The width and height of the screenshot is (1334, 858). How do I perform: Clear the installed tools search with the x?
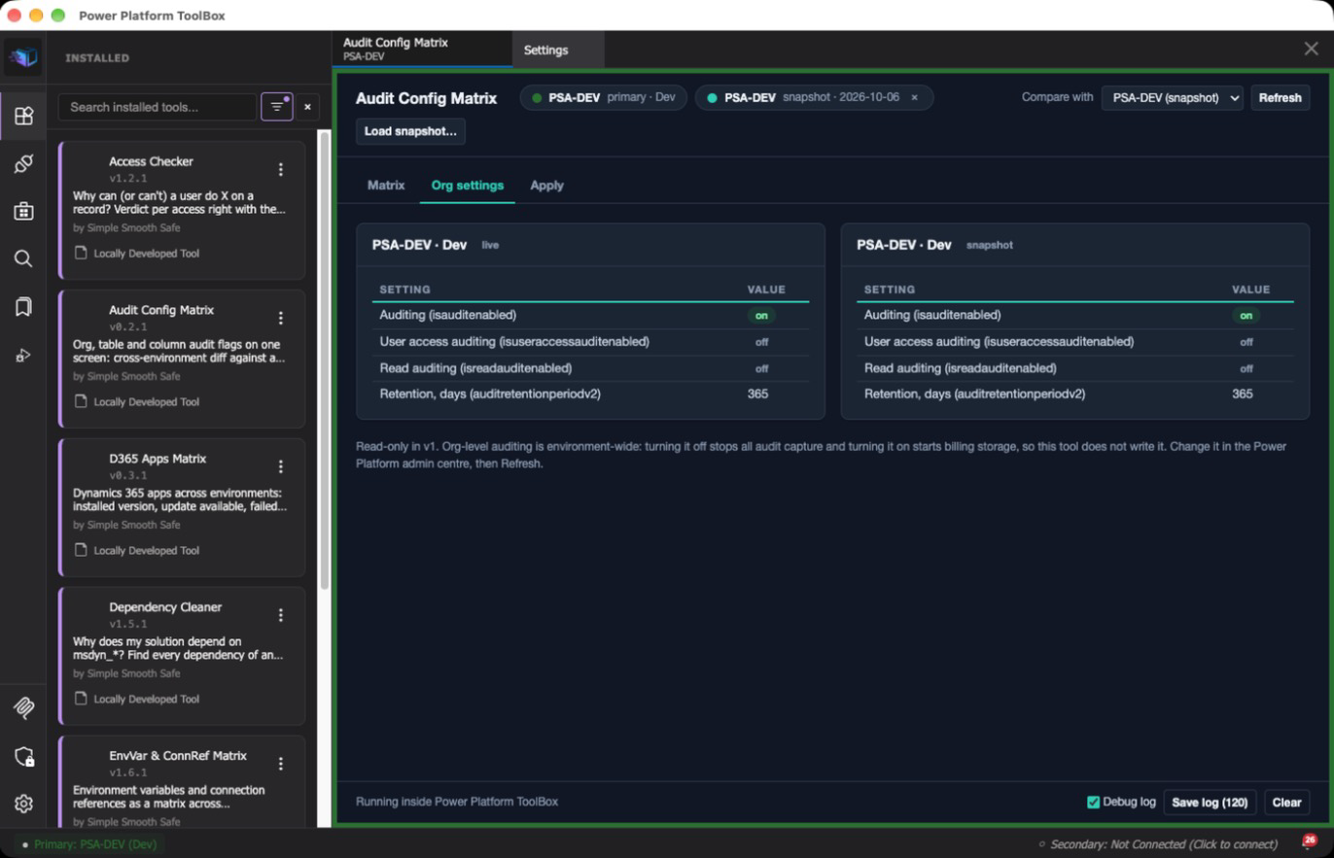[307, 107]
